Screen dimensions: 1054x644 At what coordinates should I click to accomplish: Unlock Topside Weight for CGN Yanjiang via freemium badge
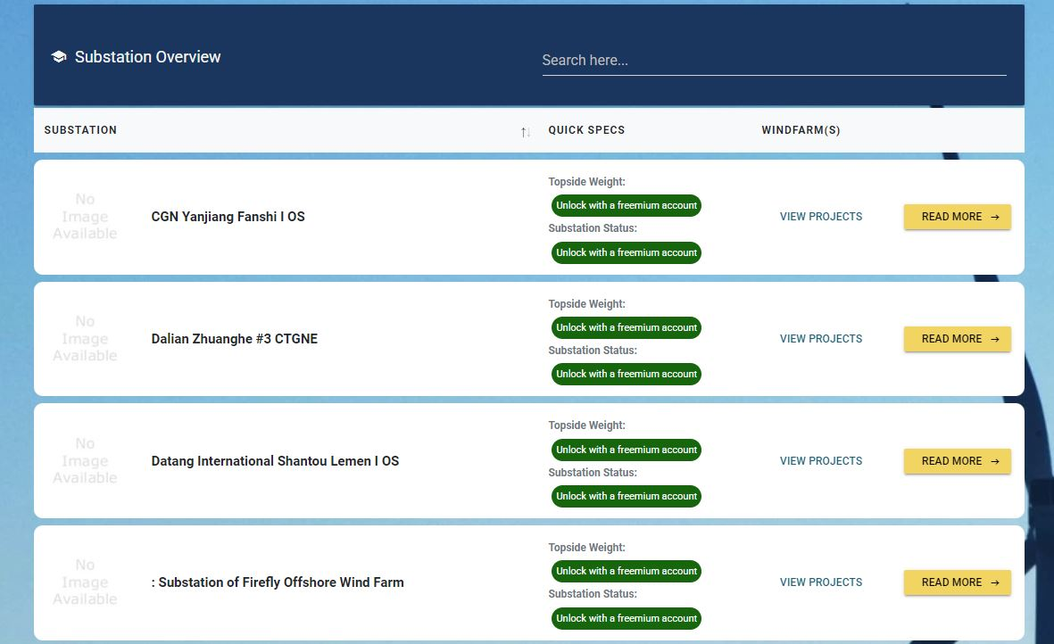point(626,205)
